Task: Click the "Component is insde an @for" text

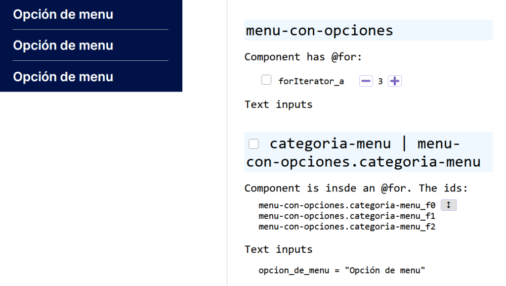Action: [x=356, y=189]
